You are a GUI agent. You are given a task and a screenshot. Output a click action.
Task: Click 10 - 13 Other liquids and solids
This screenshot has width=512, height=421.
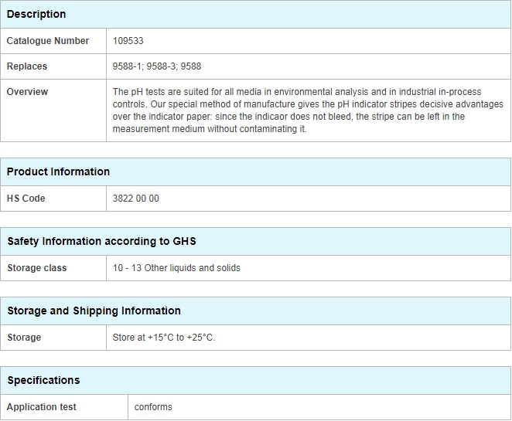point(176,268)
